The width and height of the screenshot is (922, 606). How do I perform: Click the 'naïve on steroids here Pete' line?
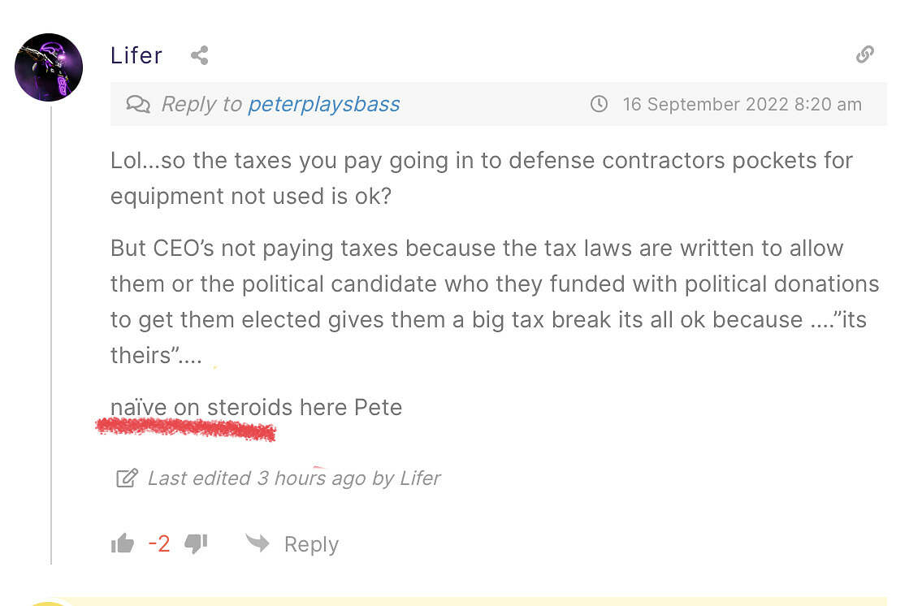[256, 407]
